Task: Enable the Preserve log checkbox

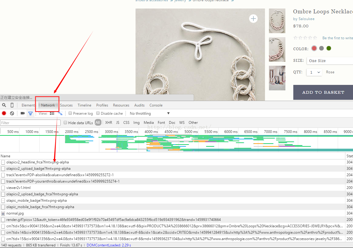Action: pyautogui.click(x=70, y=113)
